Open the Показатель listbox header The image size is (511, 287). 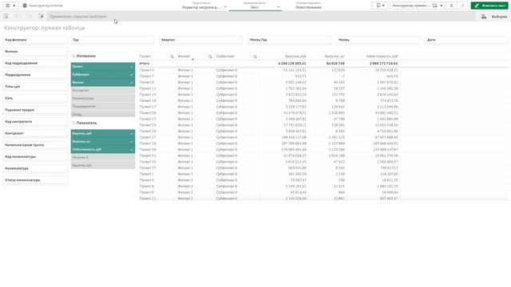pyautogui.click(x=86, y=123)
